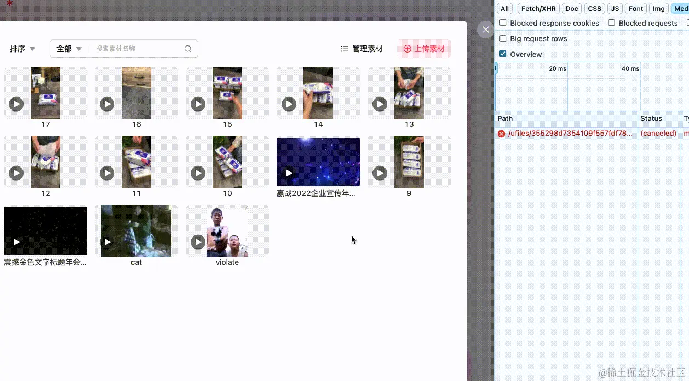Viewport: 689px width, 381px height.
Task: Play video thumbnail 9
Action: pyautogui.click(x=380, y=173)
